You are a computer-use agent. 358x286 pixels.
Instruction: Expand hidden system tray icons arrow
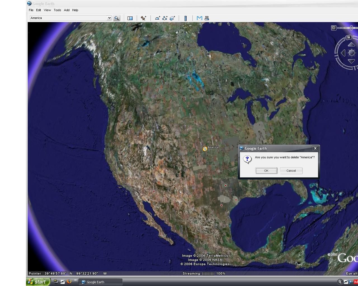[340, 282]
